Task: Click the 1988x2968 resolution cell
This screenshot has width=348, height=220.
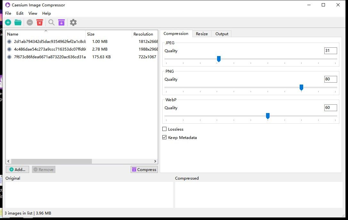Action: click(148, 49)
